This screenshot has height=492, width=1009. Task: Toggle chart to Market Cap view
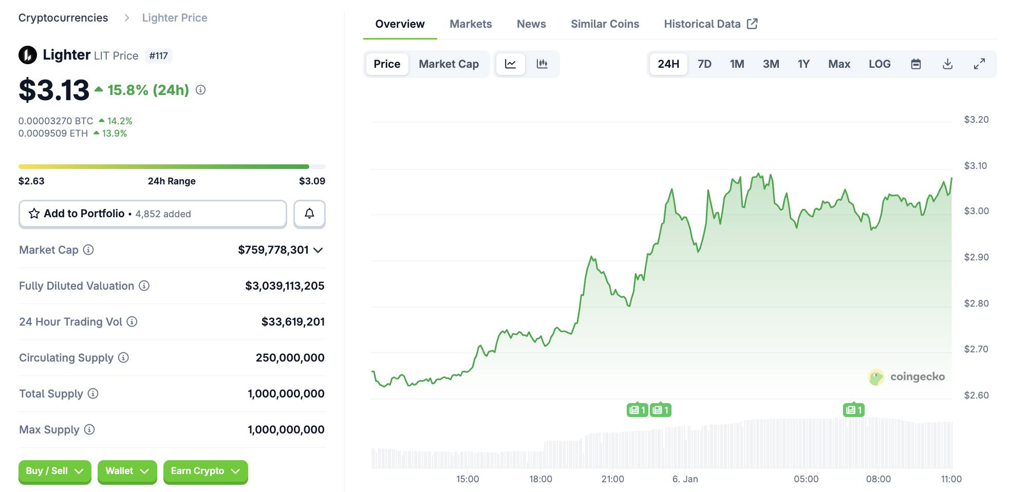click(x=449, y=64)
